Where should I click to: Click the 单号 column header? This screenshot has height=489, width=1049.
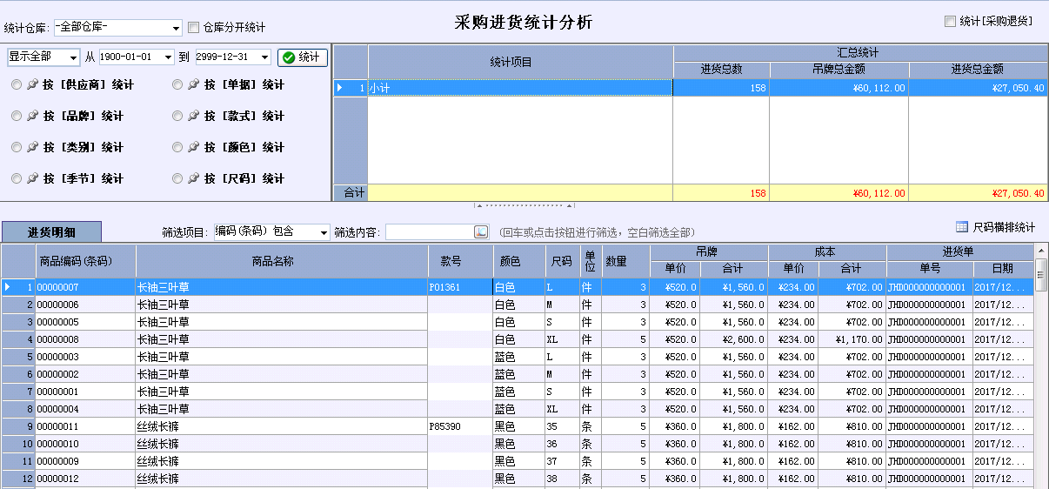(929, 269)
